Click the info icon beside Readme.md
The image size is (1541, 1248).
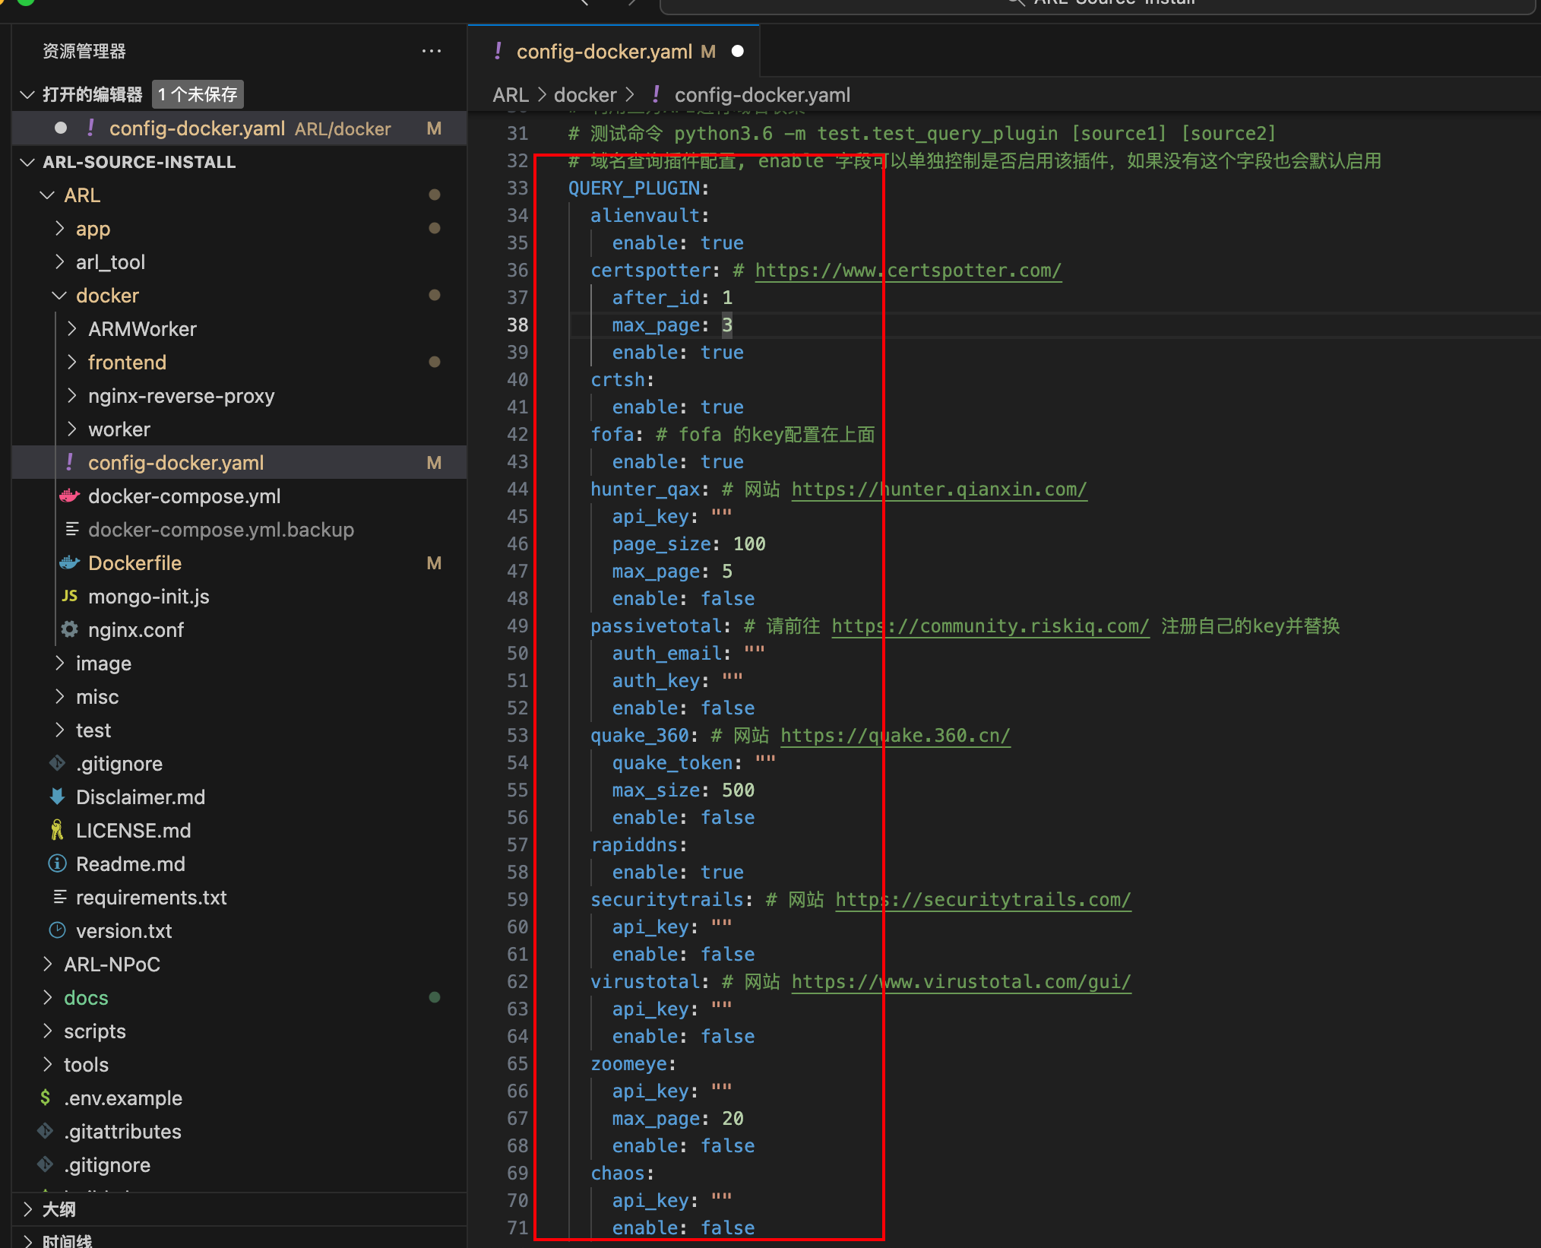57,864
